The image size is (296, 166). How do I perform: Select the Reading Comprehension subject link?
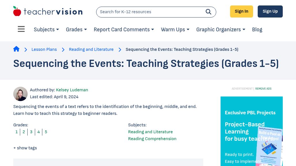point(152,139)
